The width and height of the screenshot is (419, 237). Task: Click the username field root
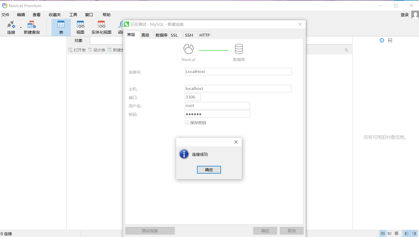[x=217, y=106]
